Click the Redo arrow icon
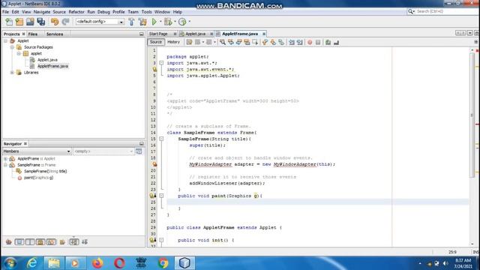Image resolution: width=480 pixels, height=270 pixels. 65,22
